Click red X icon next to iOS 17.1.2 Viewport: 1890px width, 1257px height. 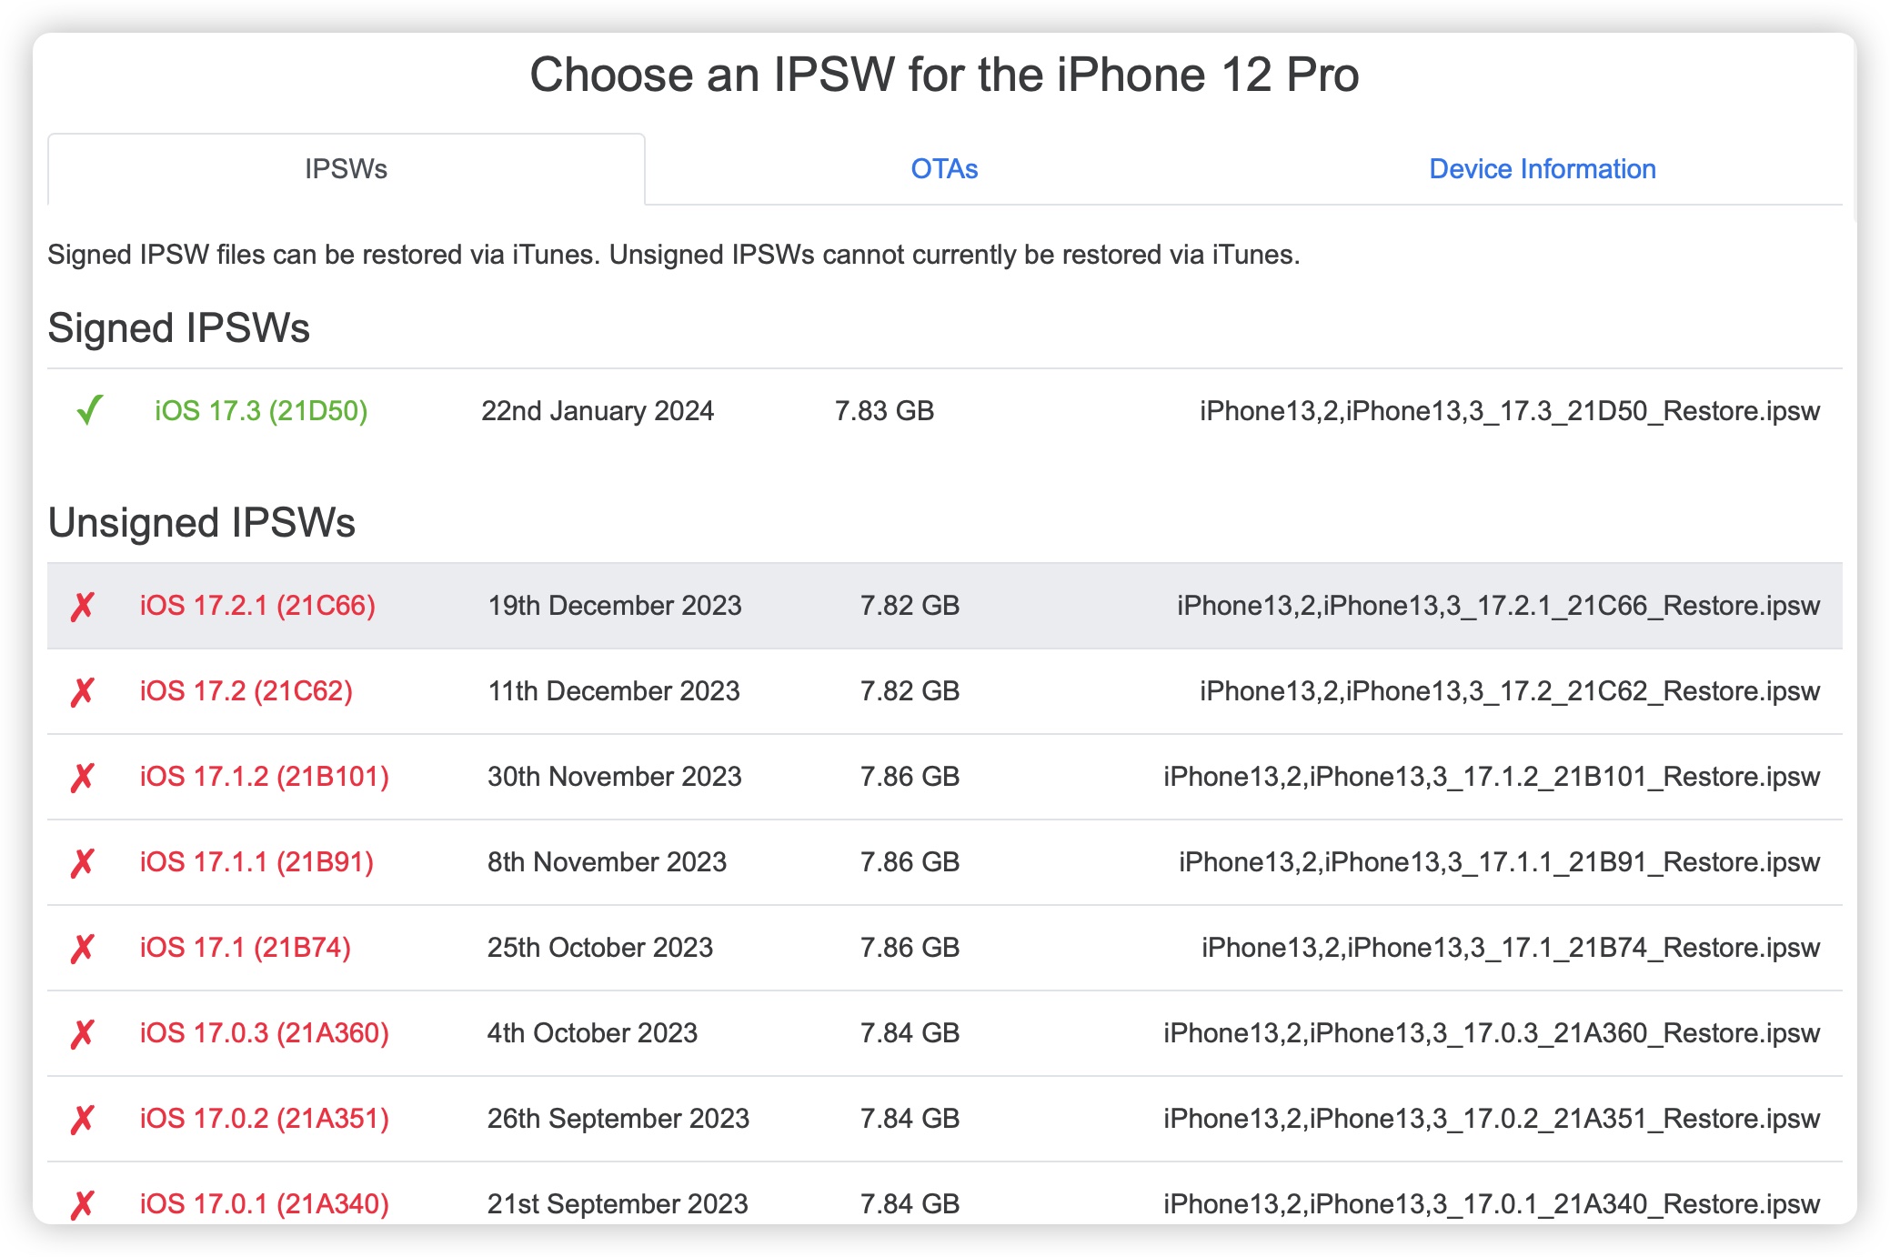point(83,777)
